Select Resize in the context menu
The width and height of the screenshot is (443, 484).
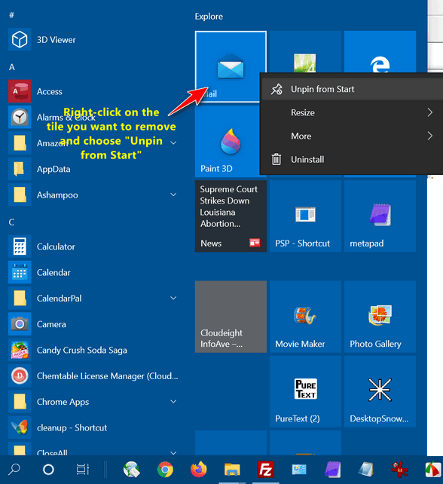352,112
